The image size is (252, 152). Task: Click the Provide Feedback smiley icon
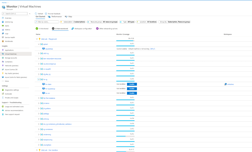[46, 14]
